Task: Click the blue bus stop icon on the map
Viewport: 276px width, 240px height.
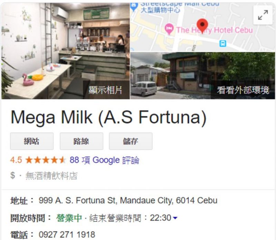Action: click(223, 43)
